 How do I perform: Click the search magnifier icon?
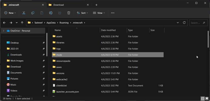click(204, 23)
